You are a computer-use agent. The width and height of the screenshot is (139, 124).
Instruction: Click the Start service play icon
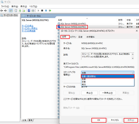click(x=38, y=11)
